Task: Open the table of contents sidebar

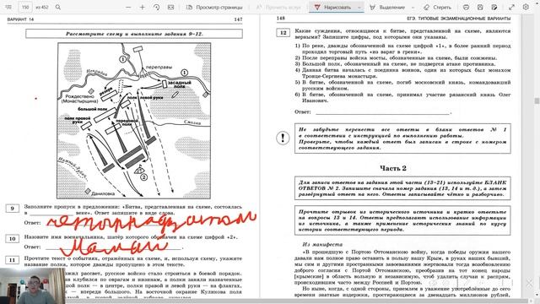Action: coord(8,7)
